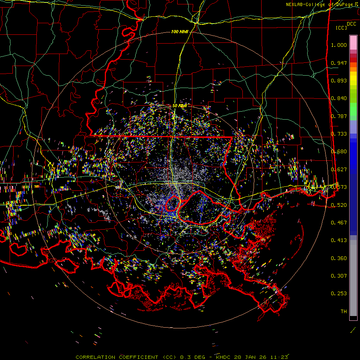Click the "50 NMI" range ring label

(x=180, y=106)
